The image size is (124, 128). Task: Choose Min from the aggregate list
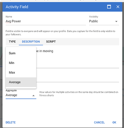click(21, 63)
